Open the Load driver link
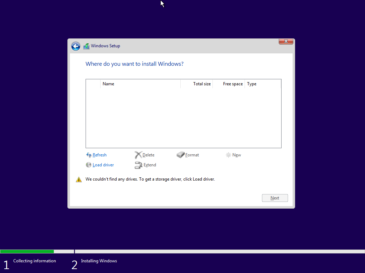This screenshot has width=365, height=273. 103,165
